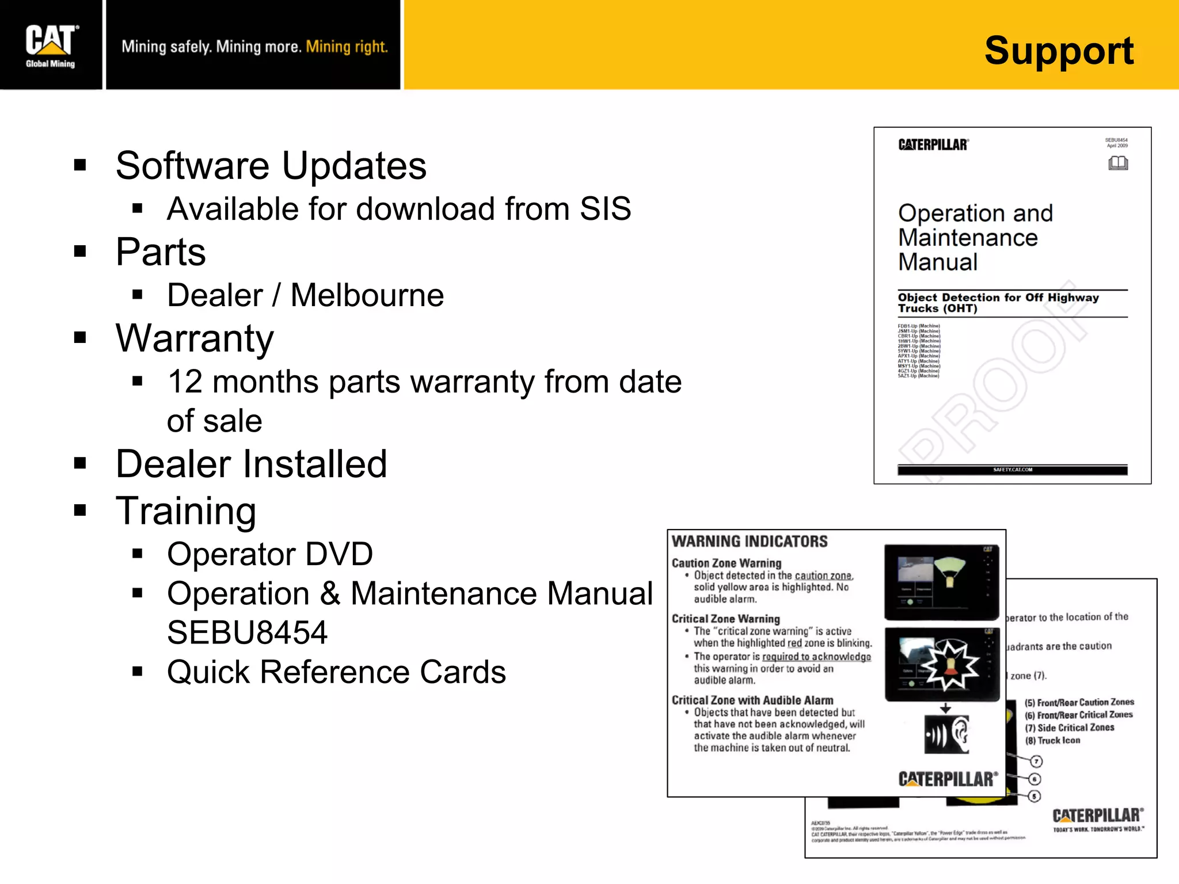Click the audible alarm ear icon
This screenshot has width=1179, height=884.
(946, 734)
